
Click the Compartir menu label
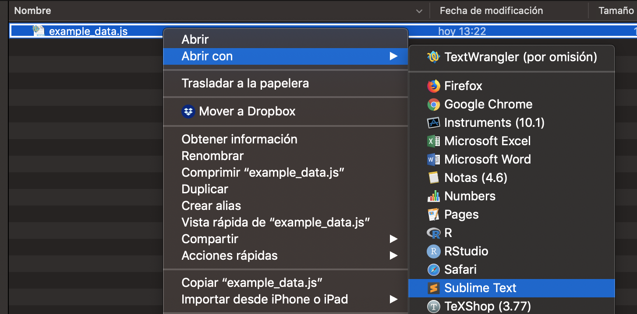210,239
